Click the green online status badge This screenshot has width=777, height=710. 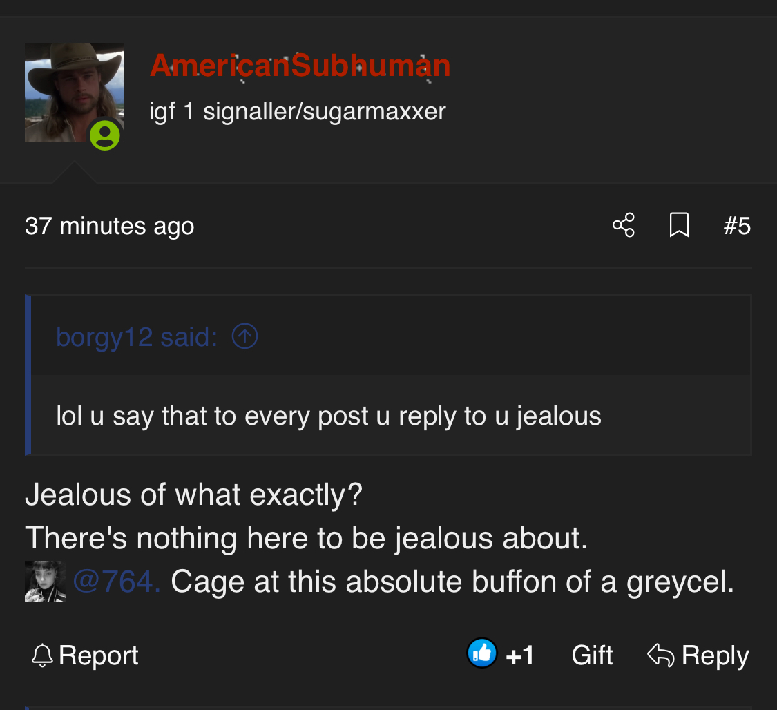(x=105, y=135)
